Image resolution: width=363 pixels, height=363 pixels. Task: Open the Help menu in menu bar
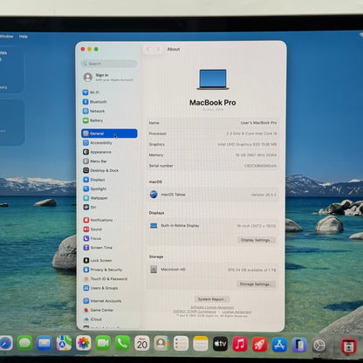click(x=24, y=37)
